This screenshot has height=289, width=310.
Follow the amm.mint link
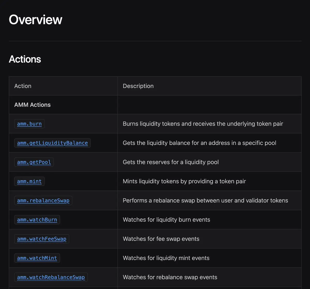[x=29, y=181]
